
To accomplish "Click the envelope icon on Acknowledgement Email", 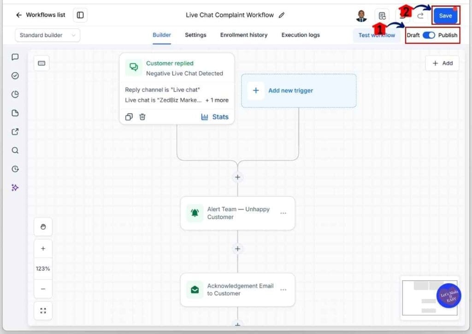I will (x=195, y=289).
